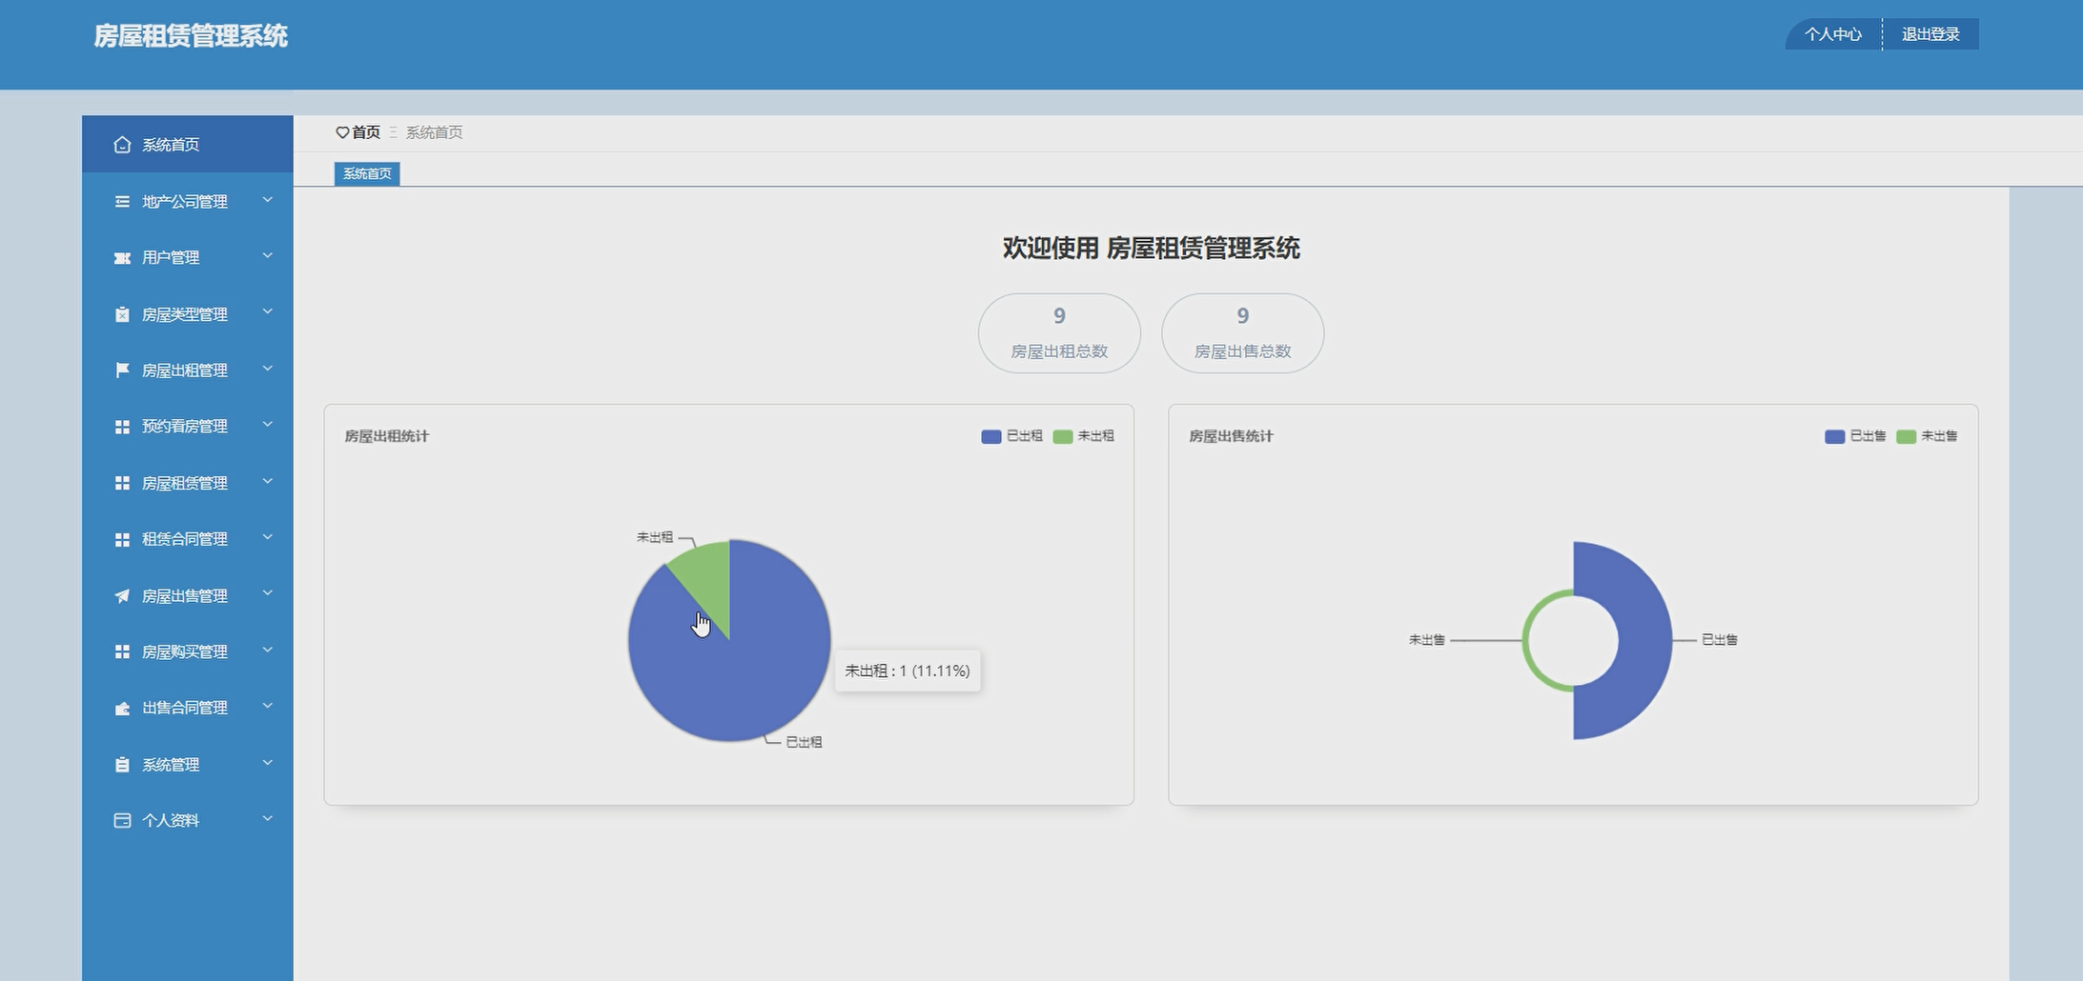
Task: Open the 预约看房管理 menu item
Action: [187, 427]
